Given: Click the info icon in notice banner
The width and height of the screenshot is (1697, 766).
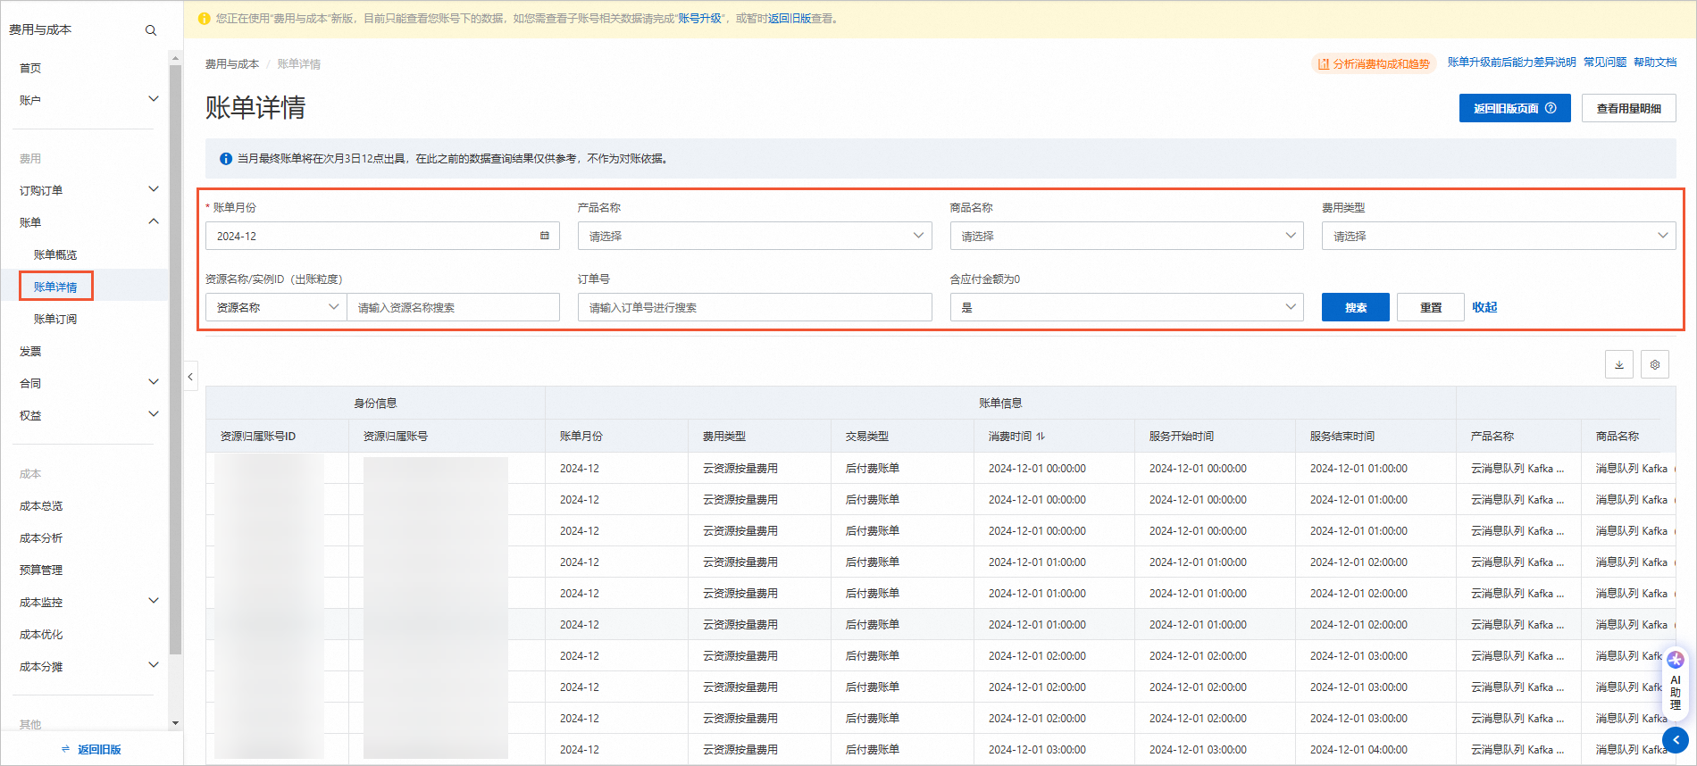Looking at the screenshot, I should (226, 159).
